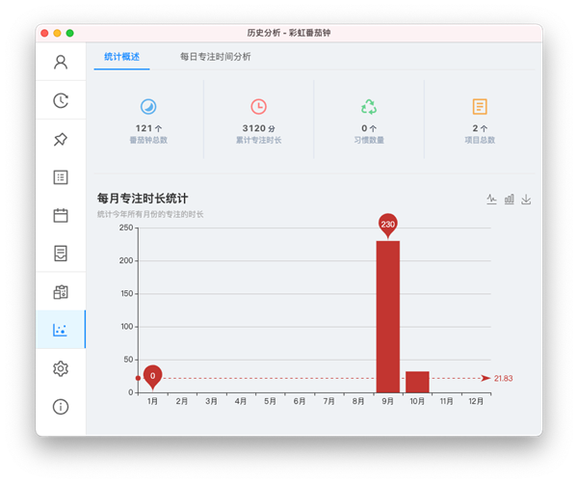The width and height of the screenshot is (578, 483).
Task: Open the timer clock sidebar icon
Action: click(x=61, y=100)
